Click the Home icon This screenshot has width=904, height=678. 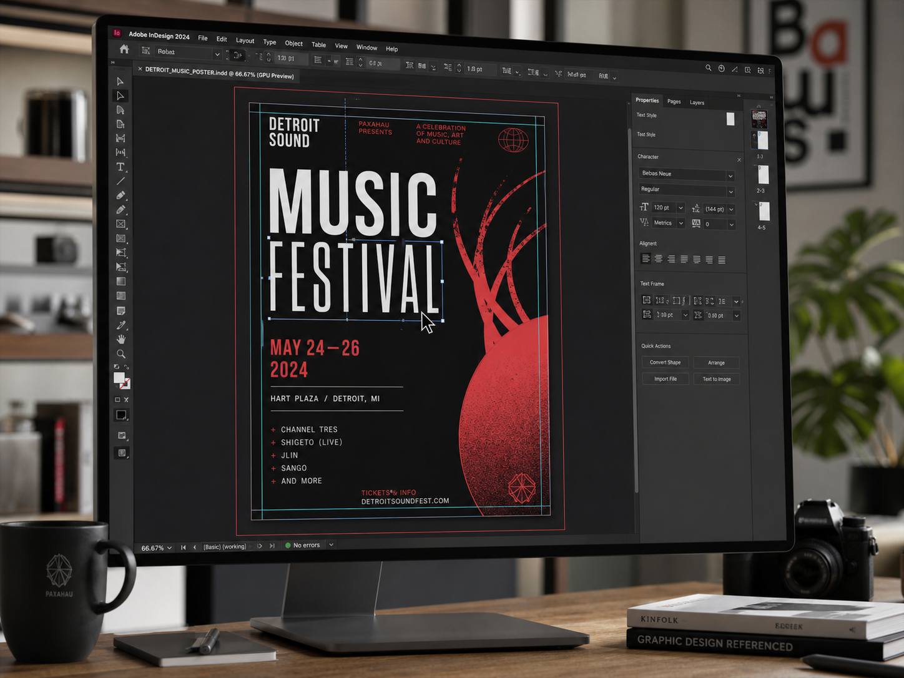[124, 49]
